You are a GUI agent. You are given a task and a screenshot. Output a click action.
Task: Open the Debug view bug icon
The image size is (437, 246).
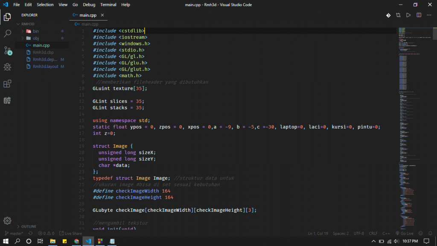(7, 67)
